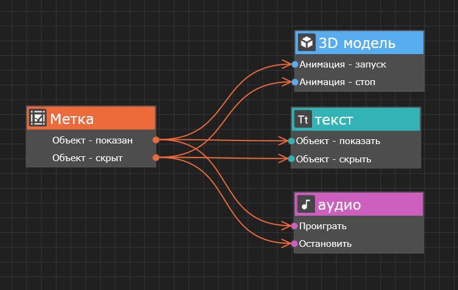Image resolution: width=458 pixels, height=290 pixels.
Task: Click the аудио music note icon
Action: pos(307,204)
